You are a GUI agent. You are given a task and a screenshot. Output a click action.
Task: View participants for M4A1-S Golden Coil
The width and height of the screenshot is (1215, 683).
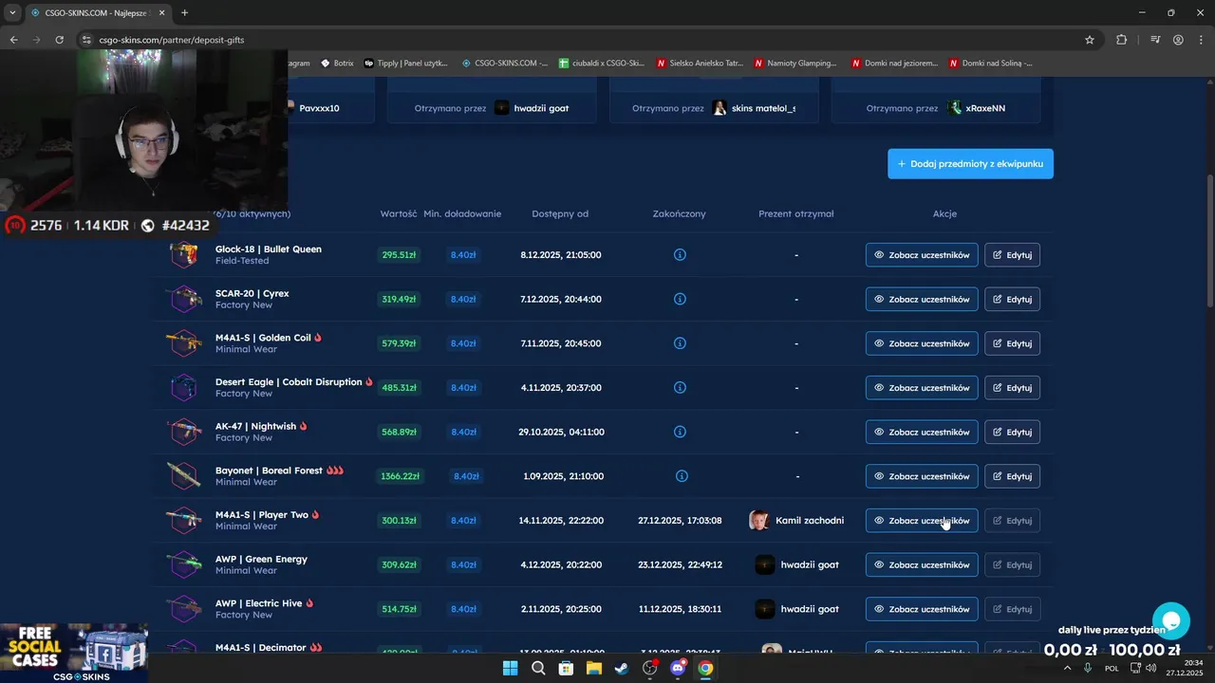coord(922,343)
